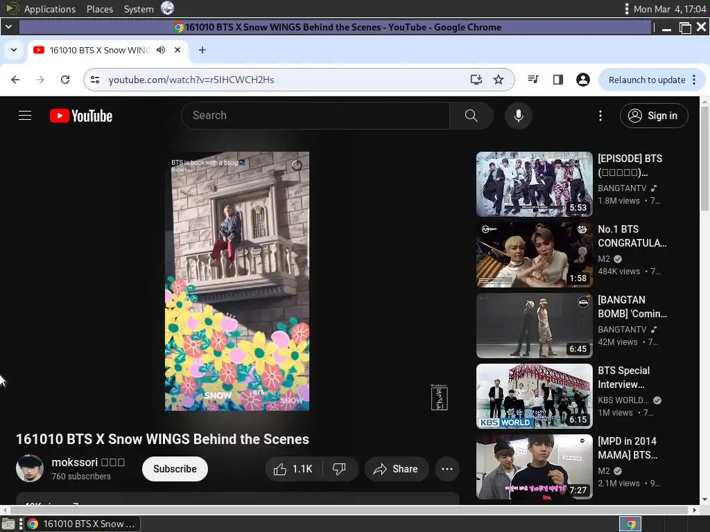The image size is (710, 532).
Task: Go to the YouTube home logo
Action: 81,116
